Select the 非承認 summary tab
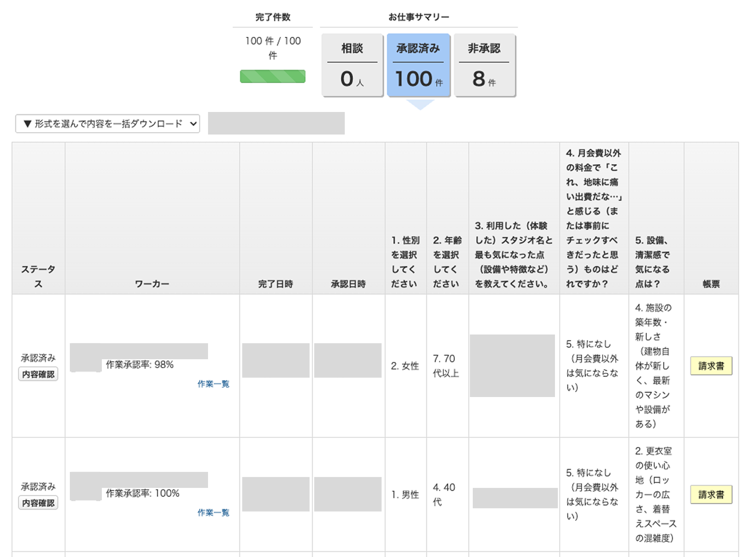The height and width of the screenshot is (557, 747). pos(484,65)
